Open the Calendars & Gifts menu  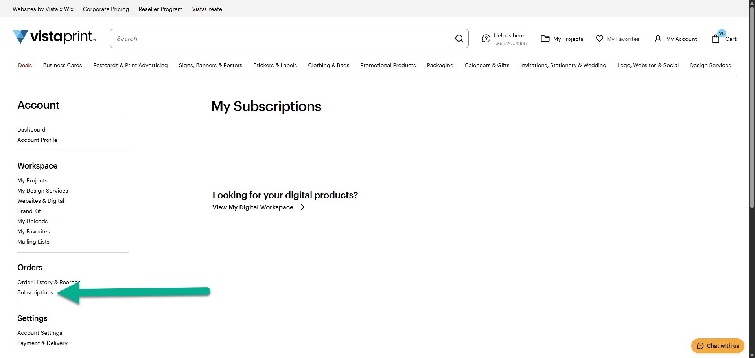coord(487,65)
